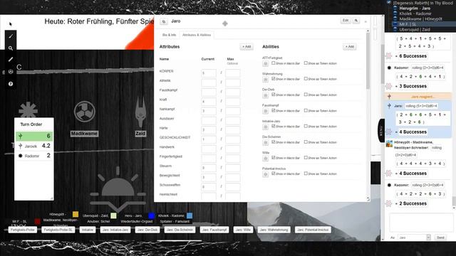Click the yellow H0neyp0t player color swatch
The image size is (456, 256).
[76, 215]
